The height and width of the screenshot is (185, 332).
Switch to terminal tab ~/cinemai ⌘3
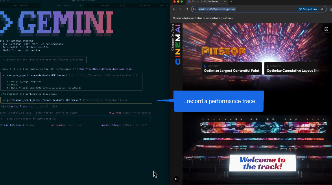pyautogui.click(x=104, y=5)
